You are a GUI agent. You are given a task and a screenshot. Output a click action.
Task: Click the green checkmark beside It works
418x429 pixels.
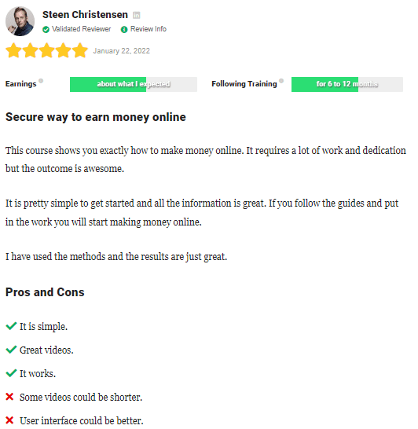(11, 373)
